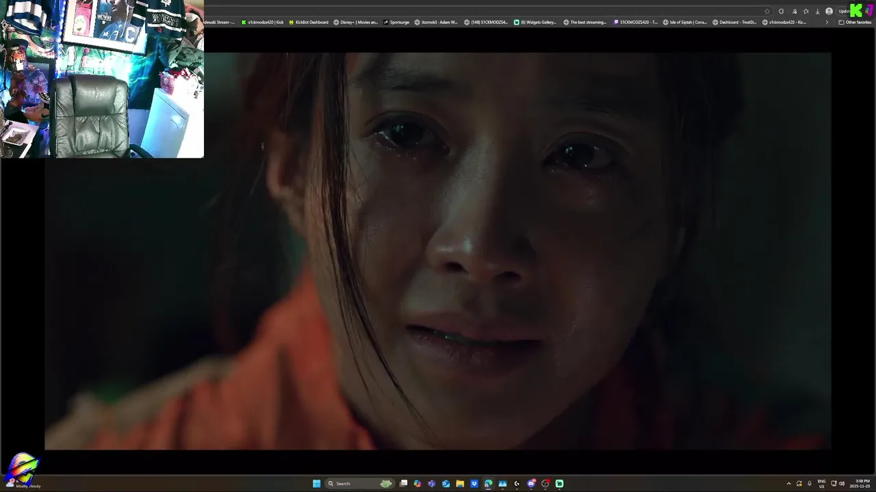Open the Windows Start menu
Image resolution: width=876 pixels, height=492 pixels.
pos(316,483)
